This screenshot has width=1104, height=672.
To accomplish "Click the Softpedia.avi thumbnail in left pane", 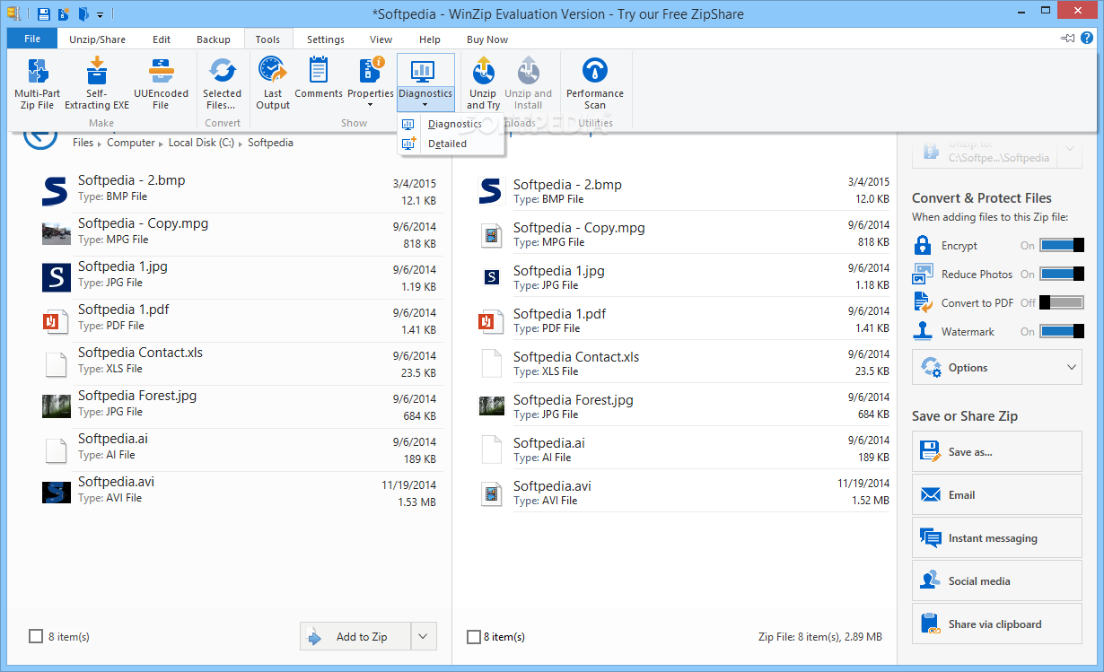I will 56,492.
